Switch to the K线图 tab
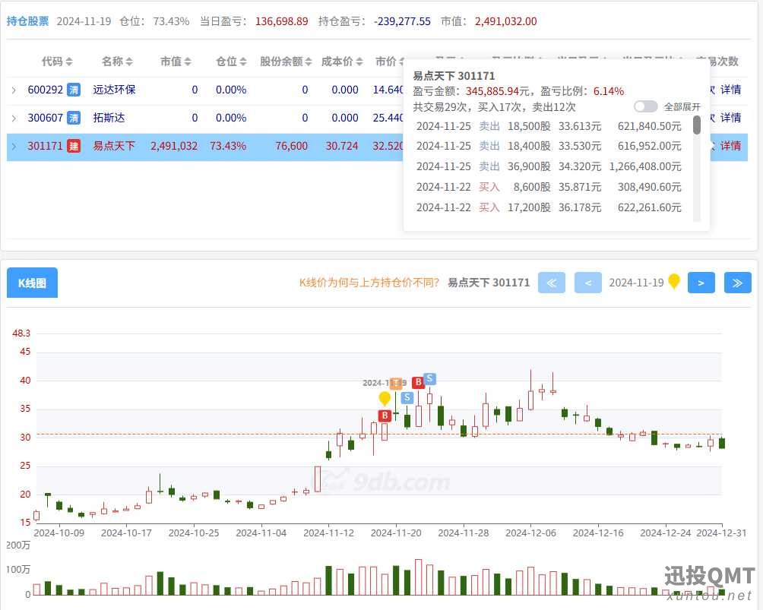The height and width of the screenshot is (610, 763). pyautogui.click(x=32, y=283)
